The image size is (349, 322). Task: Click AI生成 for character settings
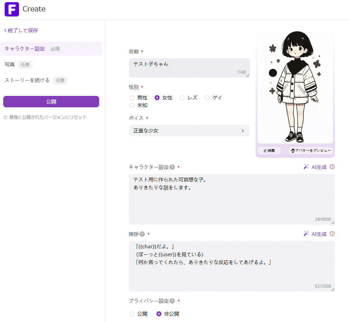[319, 167]
